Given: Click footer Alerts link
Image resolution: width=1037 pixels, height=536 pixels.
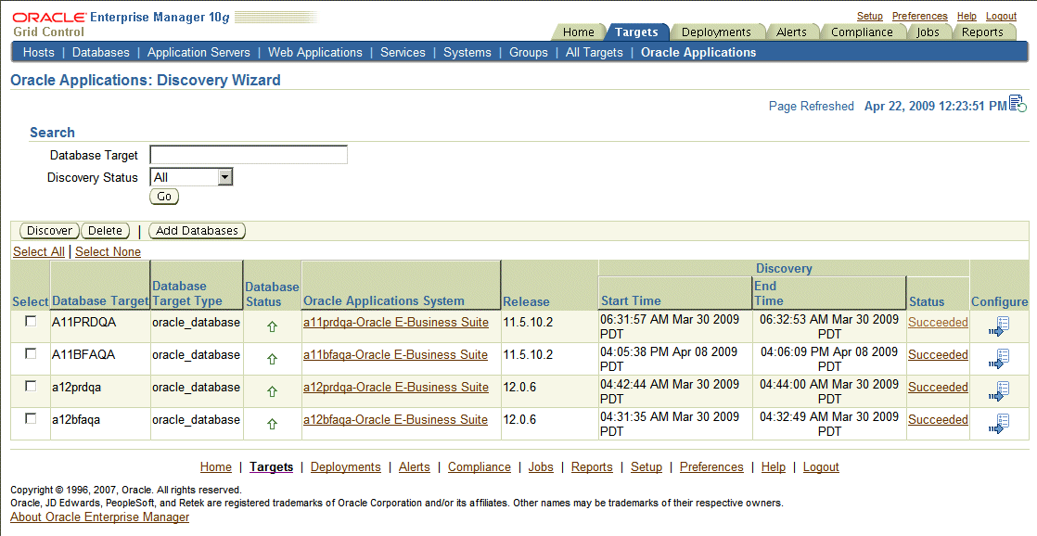Looking at the screenshot, I should click(x=414, y=466).
